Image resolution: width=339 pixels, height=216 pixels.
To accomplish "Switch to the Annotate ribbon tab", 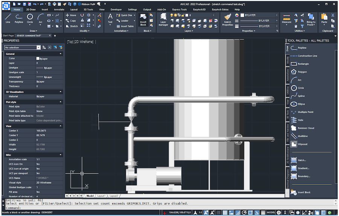I will [59, 9].
